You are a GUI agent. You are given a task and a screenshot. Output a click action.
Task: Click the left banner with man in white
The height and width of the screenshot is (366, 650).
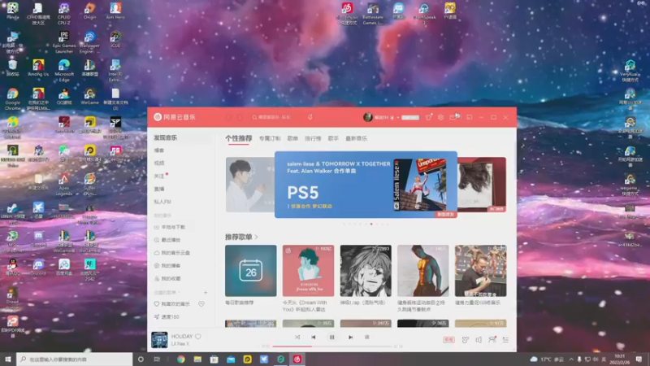click(x=250, y=185)
